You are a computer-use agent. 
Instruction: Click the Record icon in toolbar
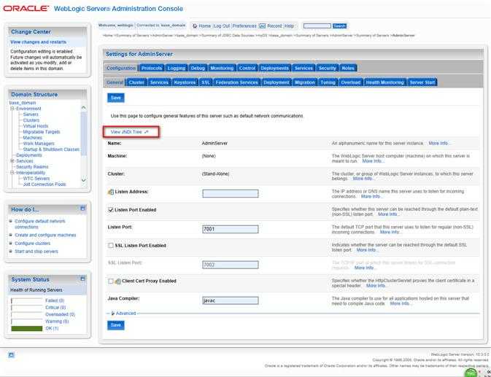(262, 26)
